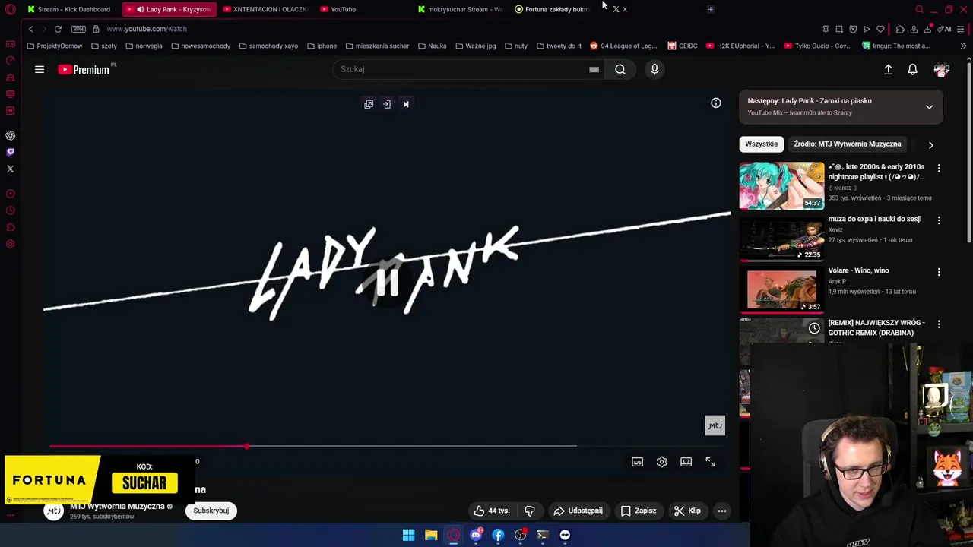973x547 pixels.
Task: Open mieszkania suchar bookmarks folder
Action: pyautogui.click(x=376, y=46)
